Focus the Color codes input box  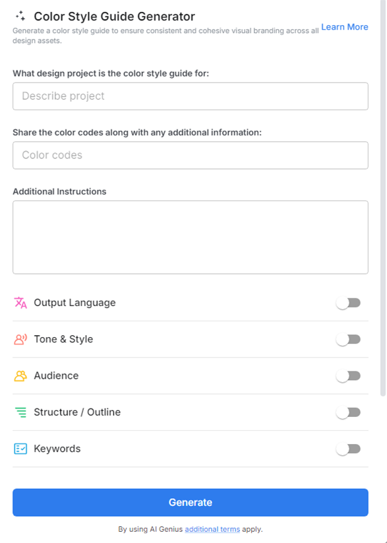pyautogui.click(x=190, y=155)
